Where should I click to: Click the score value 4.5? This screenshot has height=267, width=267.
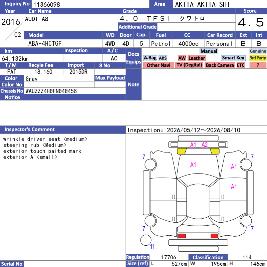click(251, 22)
